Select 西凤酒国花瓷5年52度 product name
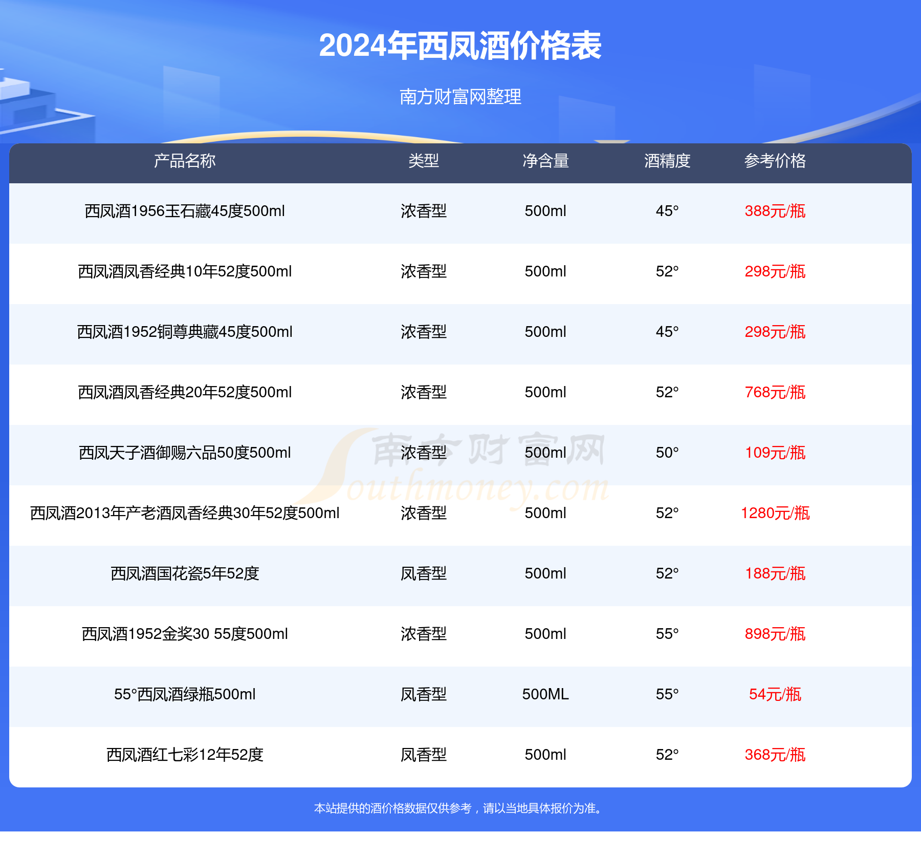 (x=185, y=573)
